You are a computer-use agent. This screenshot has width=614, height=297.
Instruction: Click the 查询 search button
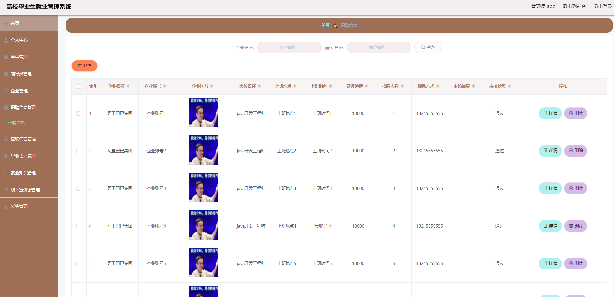point(427,47)
